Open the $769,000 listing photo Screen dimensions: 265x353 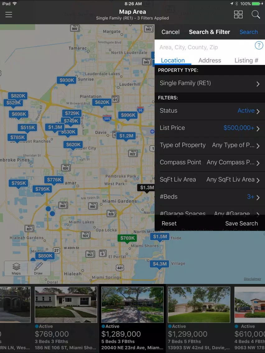coord(66,305)
